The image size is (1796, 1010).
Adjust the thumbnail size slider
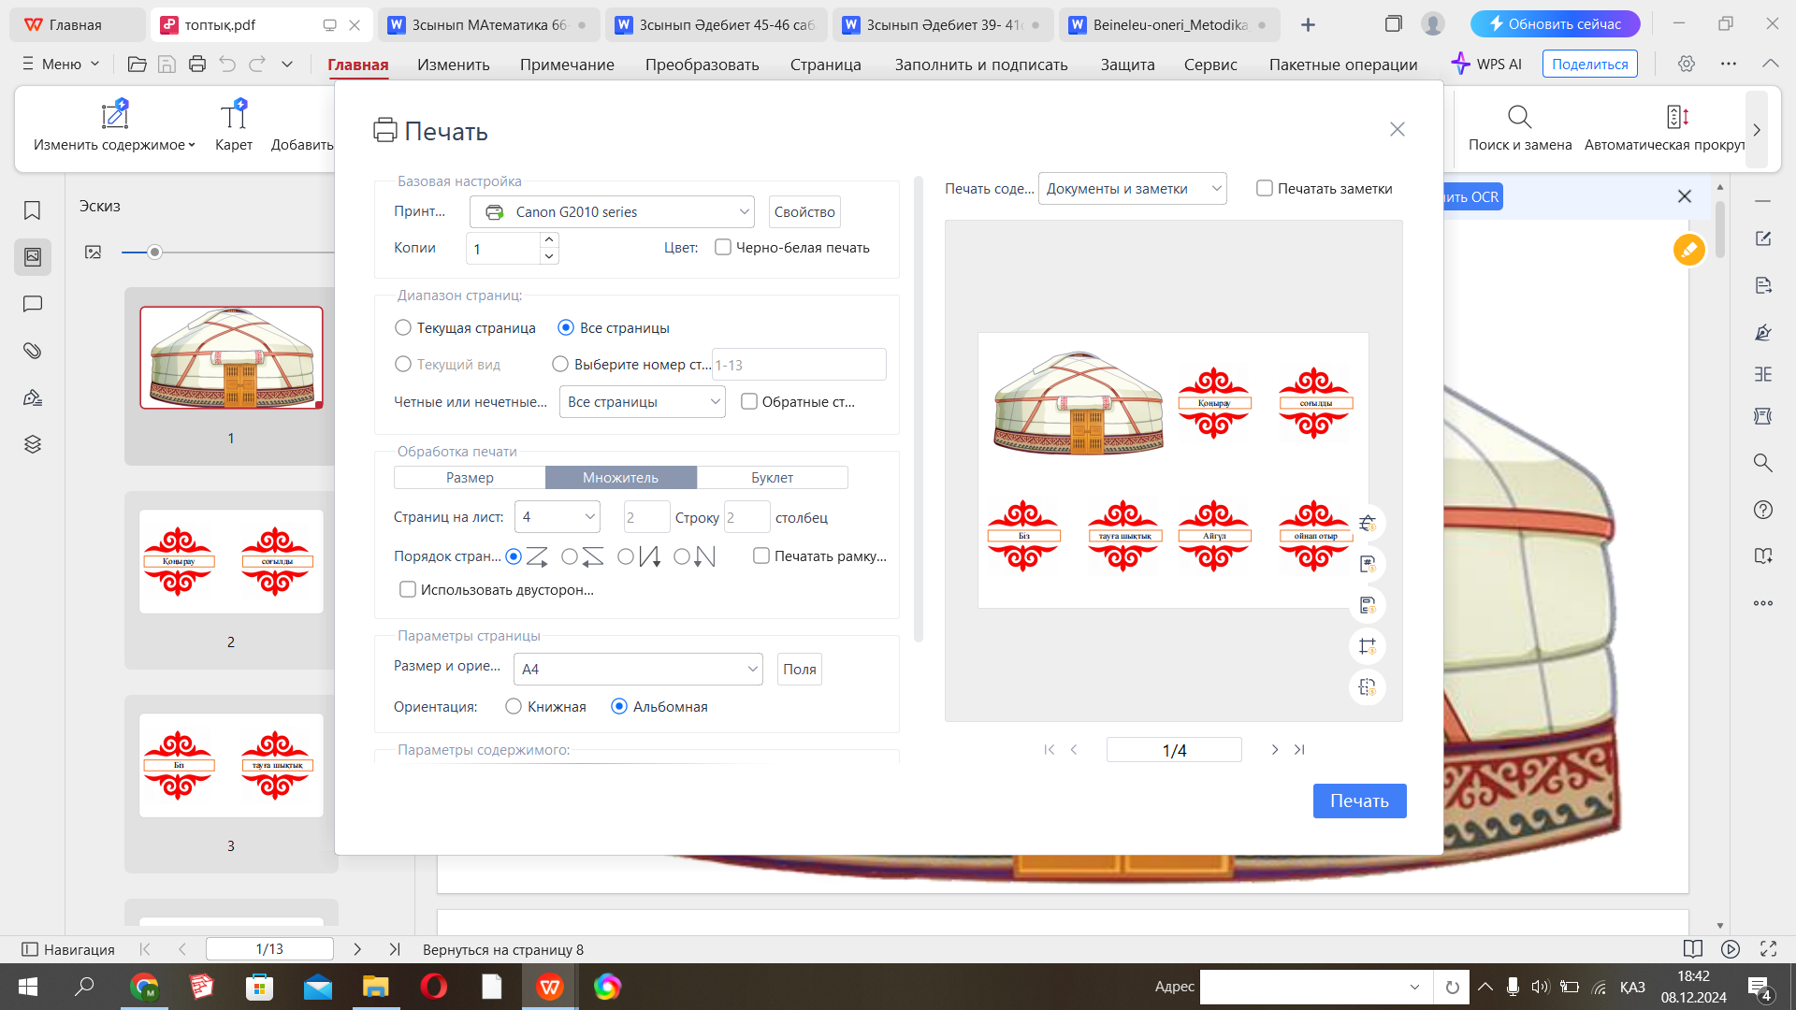coord(155,252)
